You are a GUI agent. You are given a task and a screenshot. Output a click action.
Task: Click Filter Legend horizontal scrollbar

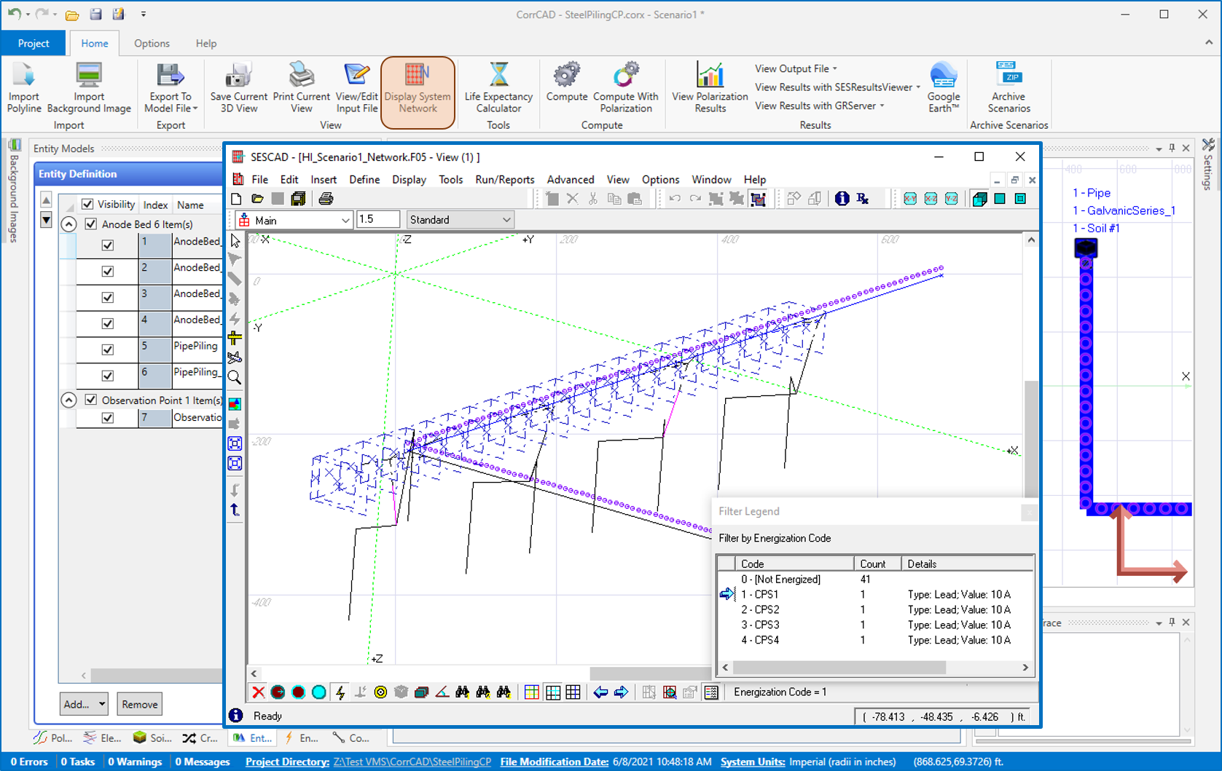[875, 667]
